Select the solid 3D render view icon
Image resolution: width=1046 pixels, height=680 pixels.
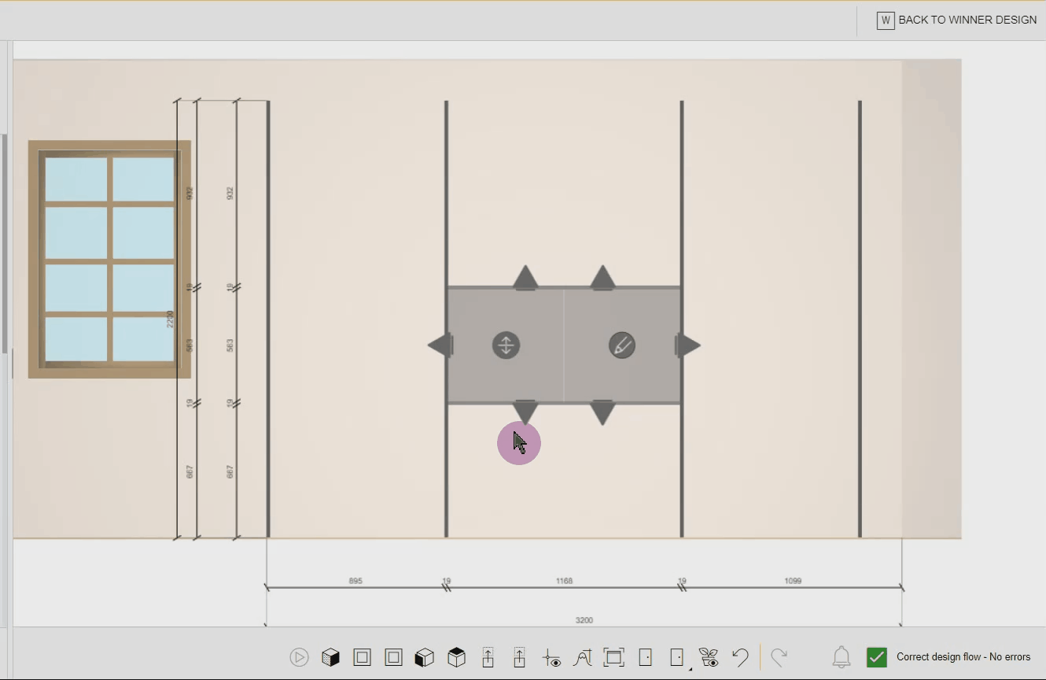330,657
